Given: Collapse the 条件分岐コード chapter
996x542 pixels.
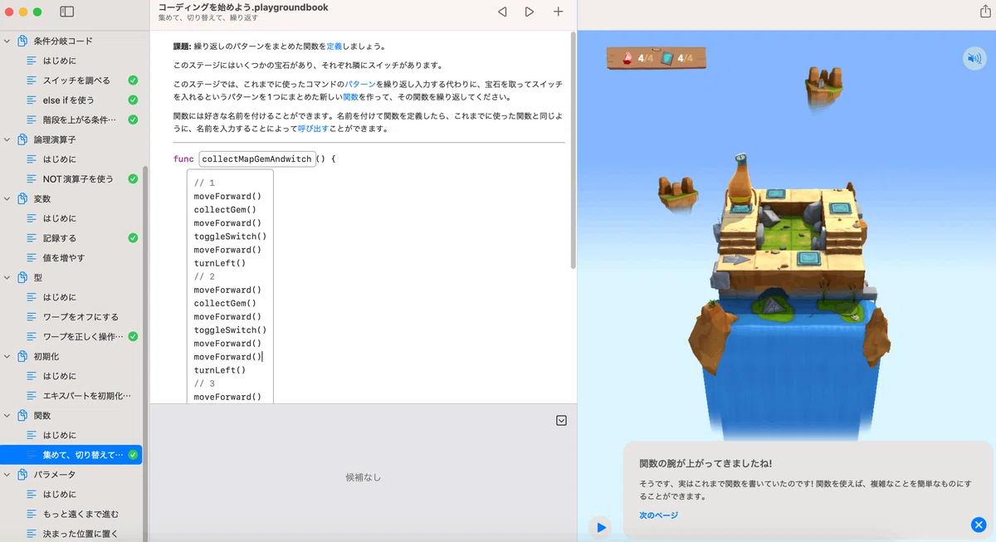Looking at the screenshot, I should pyautogui.click(x=7, y=41).
